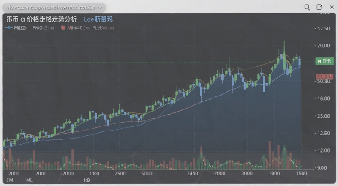Click the tallest green candlestick wick peak
The height and width of the screenshot is (186, 338).
click(x=284, y=42)
